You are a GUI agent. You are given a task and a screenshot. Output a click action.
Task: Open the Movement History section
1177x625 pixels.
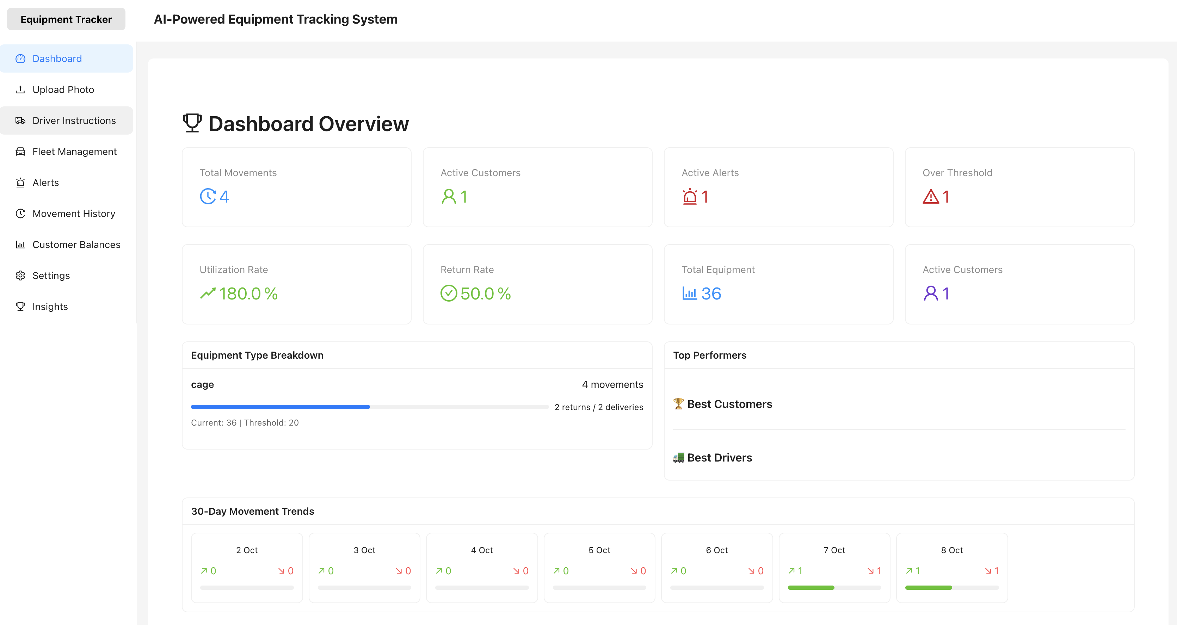point(73,214)
